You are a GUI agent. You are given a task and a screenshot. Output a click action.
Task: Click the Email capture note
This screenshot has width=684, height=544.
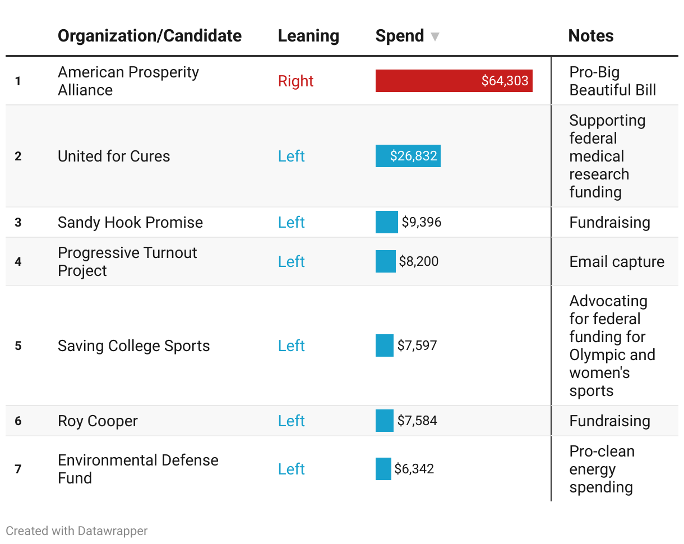click(x=617, y=261)
